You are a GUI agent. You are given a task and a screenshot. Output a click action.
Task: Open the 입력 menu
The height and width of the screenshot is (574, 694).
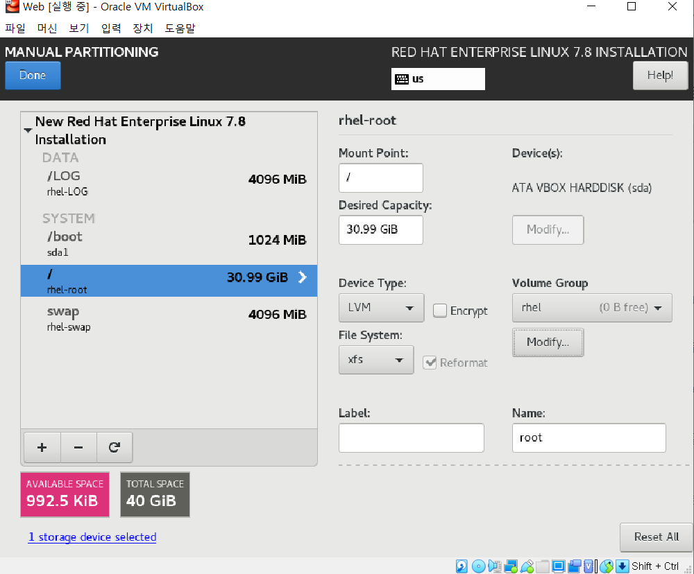(110, 28)
